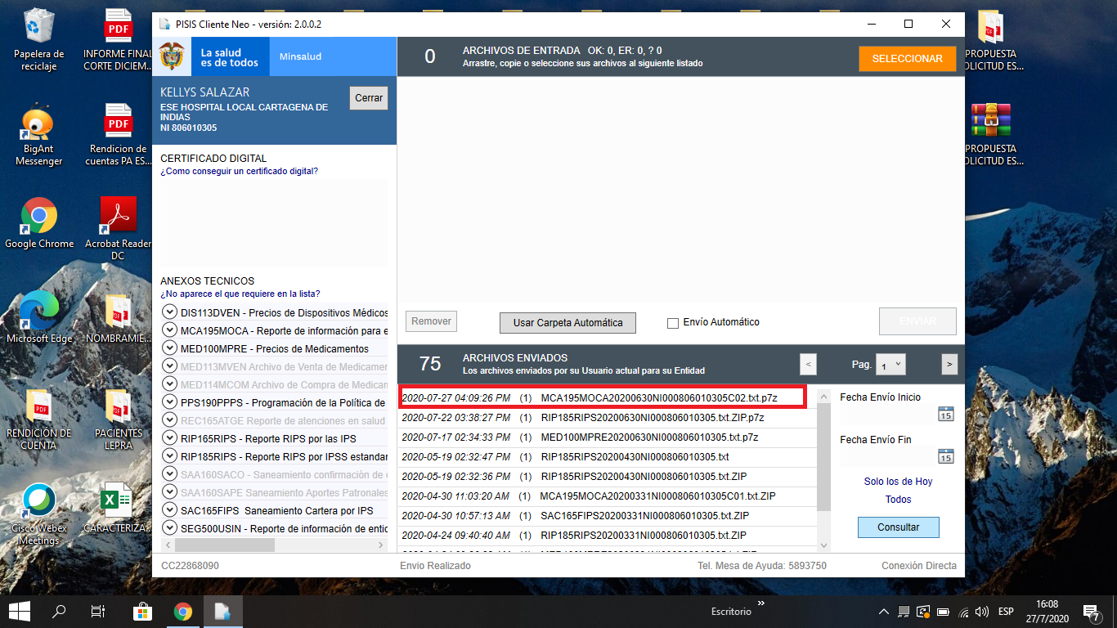Expand the SAC165FIPS Saneamiento Cartera item
The height and width of the screenshot is (628, 1117).
[170, 510]
